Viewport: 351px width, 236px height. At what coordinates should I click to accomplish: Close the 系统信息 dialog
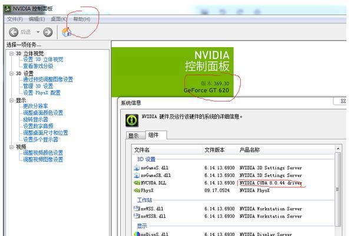coord(343,101)
